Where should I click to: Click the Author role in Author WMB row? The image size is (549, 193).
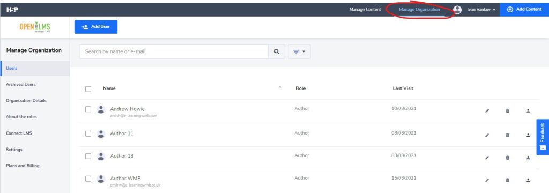pos(302,178)
